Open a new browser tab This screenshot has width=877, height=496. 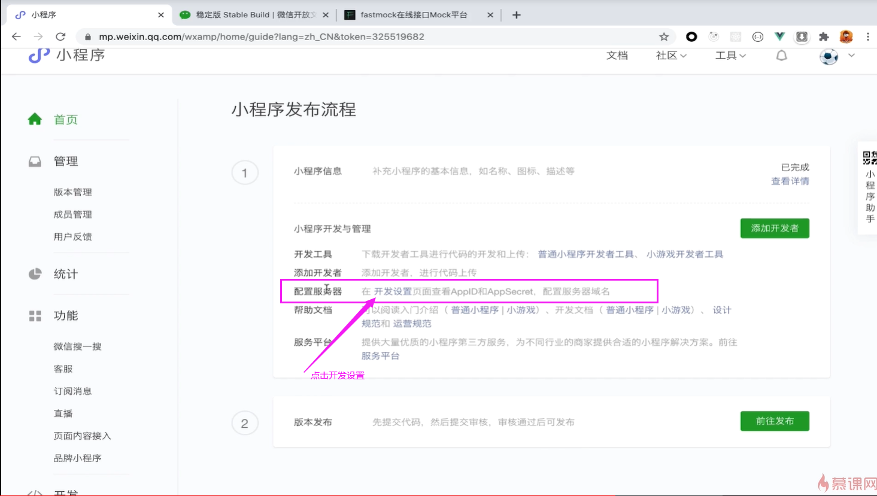pos(517,15)
